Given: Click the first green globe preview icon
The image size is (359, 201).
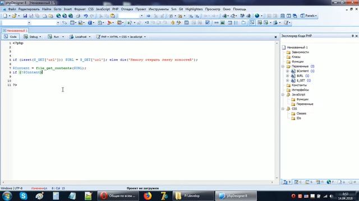Looking at the screenshot, I should [58, 16].
